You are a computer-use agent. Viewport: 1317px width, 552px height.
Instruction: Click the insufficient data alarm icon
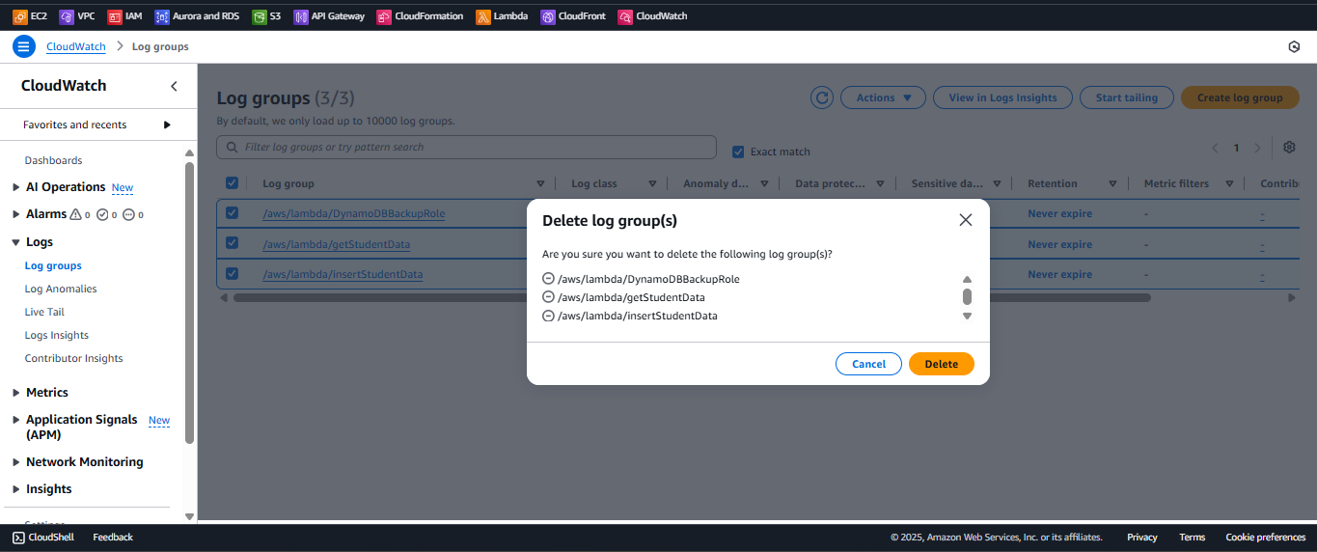click(x=128, y=214)
